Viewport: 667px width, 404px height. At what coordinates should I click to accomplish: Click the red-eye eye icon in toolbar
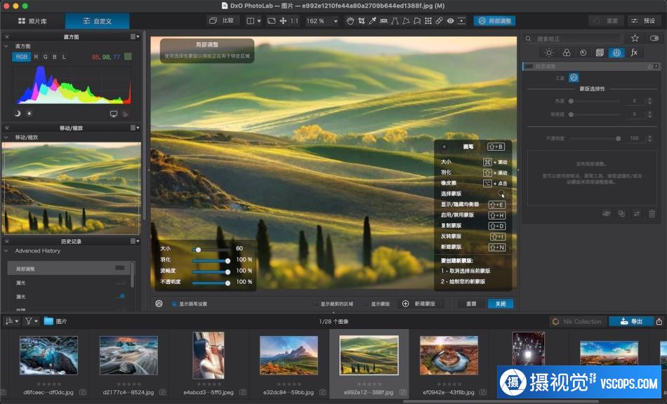(x=450, y=21)
